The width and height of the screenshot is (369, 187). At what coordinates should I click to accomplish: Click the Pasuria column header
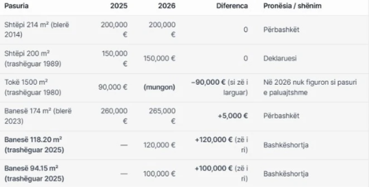click(16, 7)
